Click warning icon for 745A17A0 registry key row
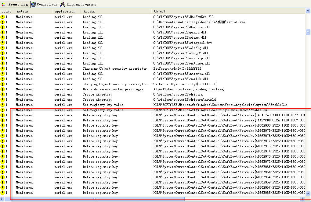The image size is (311, 202). click(2, 115)
